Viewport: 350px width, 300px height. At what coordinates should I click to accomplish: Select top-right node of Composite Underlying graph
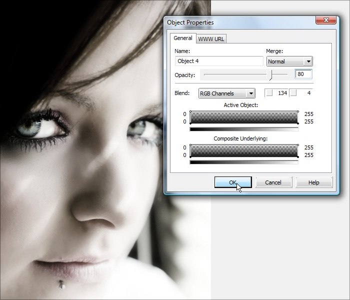pyautogui.click(x=298, y=145)
